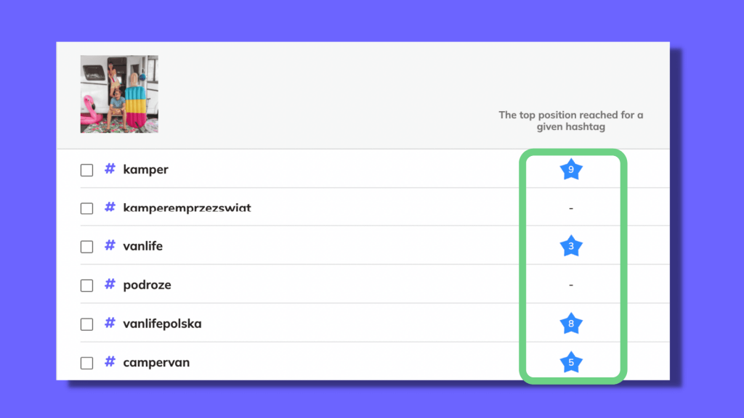This screenshot has height=418, width=744.
Task: Open the kamperemprzezswiat hashtag name
Action: coord(187,208)
